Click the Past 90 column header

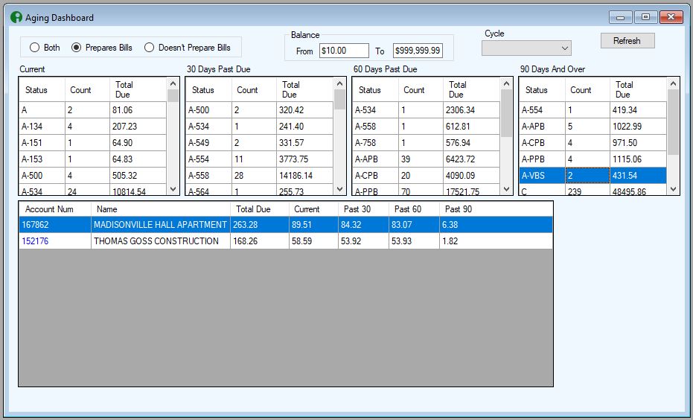pyautogui.click(x=496, y=209)
